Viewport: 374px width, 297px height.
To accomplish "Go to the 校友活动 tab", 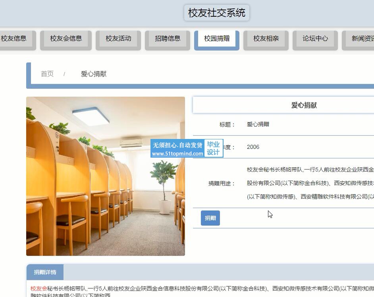I will pyautogui.click(x=118, y=40).
